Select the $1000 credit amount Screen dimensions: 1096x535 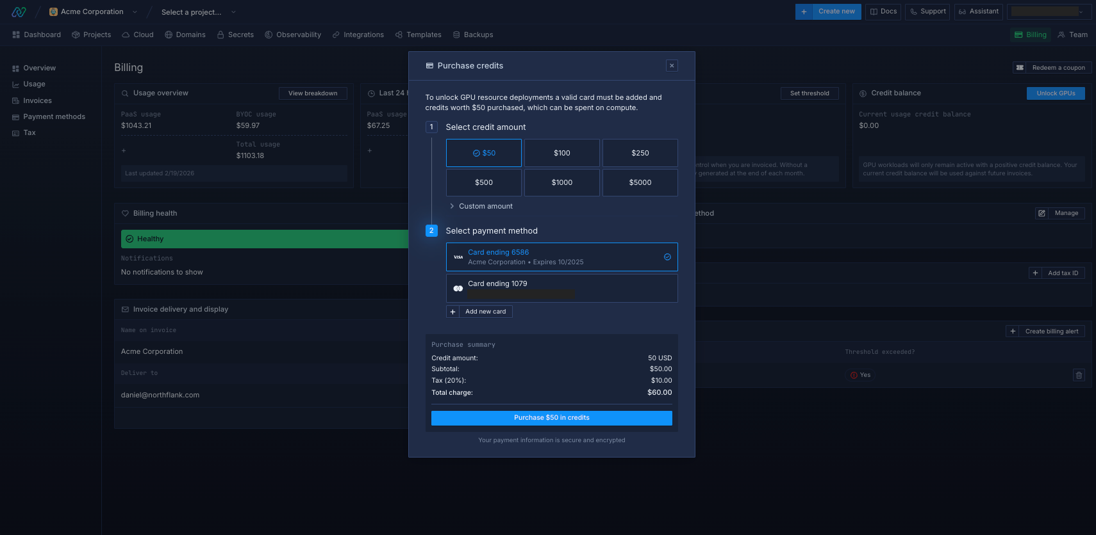click(x=562, y=182)
